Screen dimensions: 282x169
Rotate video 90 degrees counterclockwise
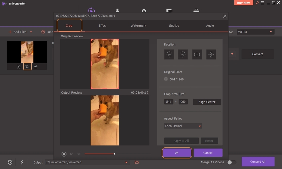click(169, 54)
